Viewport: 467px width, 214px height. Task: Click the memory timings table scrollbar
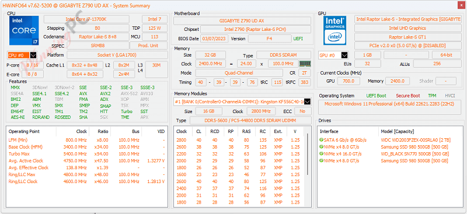[x=308, y=155]
